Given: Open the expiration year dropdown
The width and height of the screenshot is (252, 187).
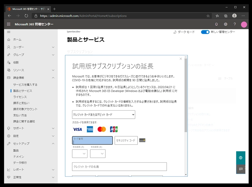Looking at the screenshot, I should [98, 154].
